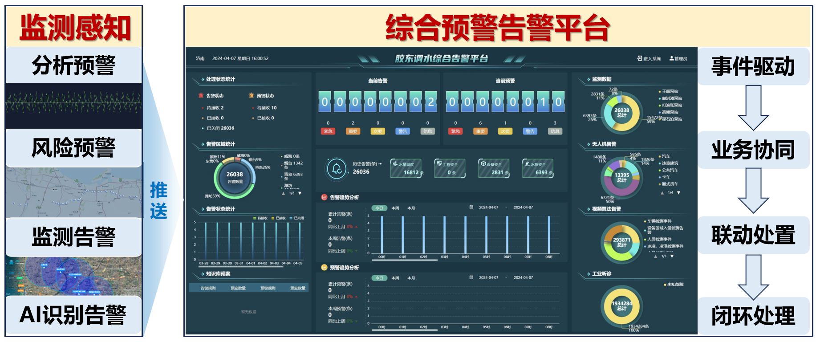Click the satellite map thumbnail under 监测告警
This screenshot has width=816, height=342.
pyautogui.click(x=73, y=276)
